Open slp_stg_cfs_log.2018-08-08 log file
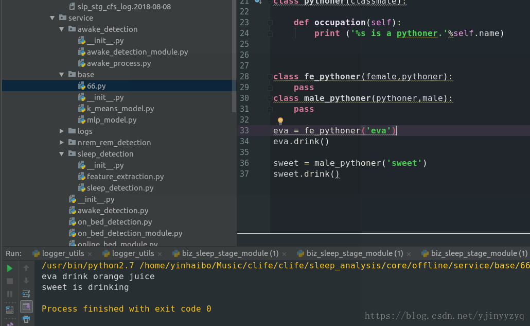 tap(124, 7)
